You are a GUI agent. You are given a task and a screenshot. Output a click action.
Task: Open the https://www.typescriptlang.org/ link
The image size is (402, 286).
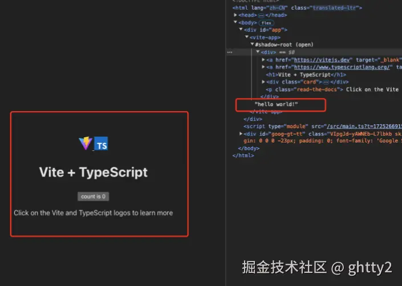342,67
